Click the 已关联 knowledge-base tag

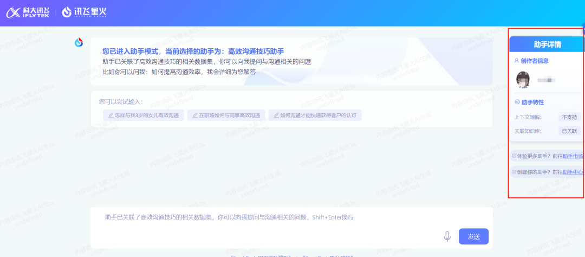[569, 131]
